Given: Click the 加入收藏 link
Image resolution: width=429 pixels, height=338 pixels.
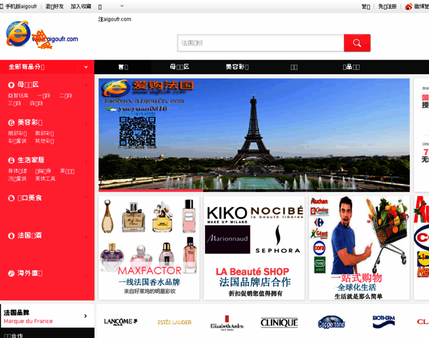Looking at the screenshot, I should pyautogui.click(x=81, y=6).
